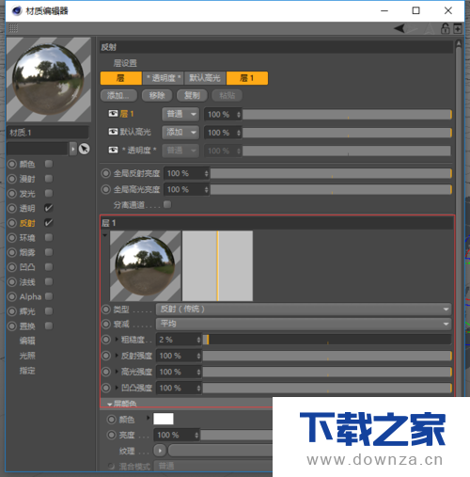
Task: Collapse the 层颜色 section
Action: [109, 405]
